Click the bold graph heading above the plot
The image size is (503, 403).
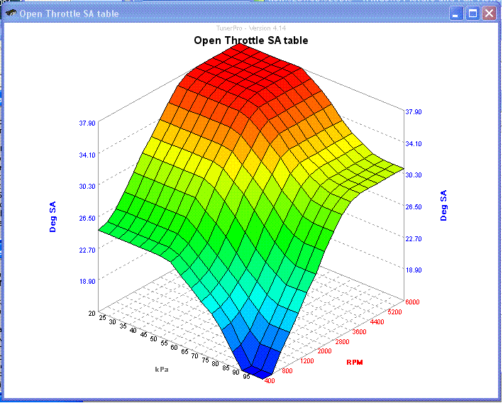point(251,40)
